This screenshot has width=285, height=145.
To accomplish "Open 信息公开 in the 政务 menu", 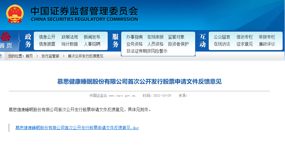I will (47, 37).
